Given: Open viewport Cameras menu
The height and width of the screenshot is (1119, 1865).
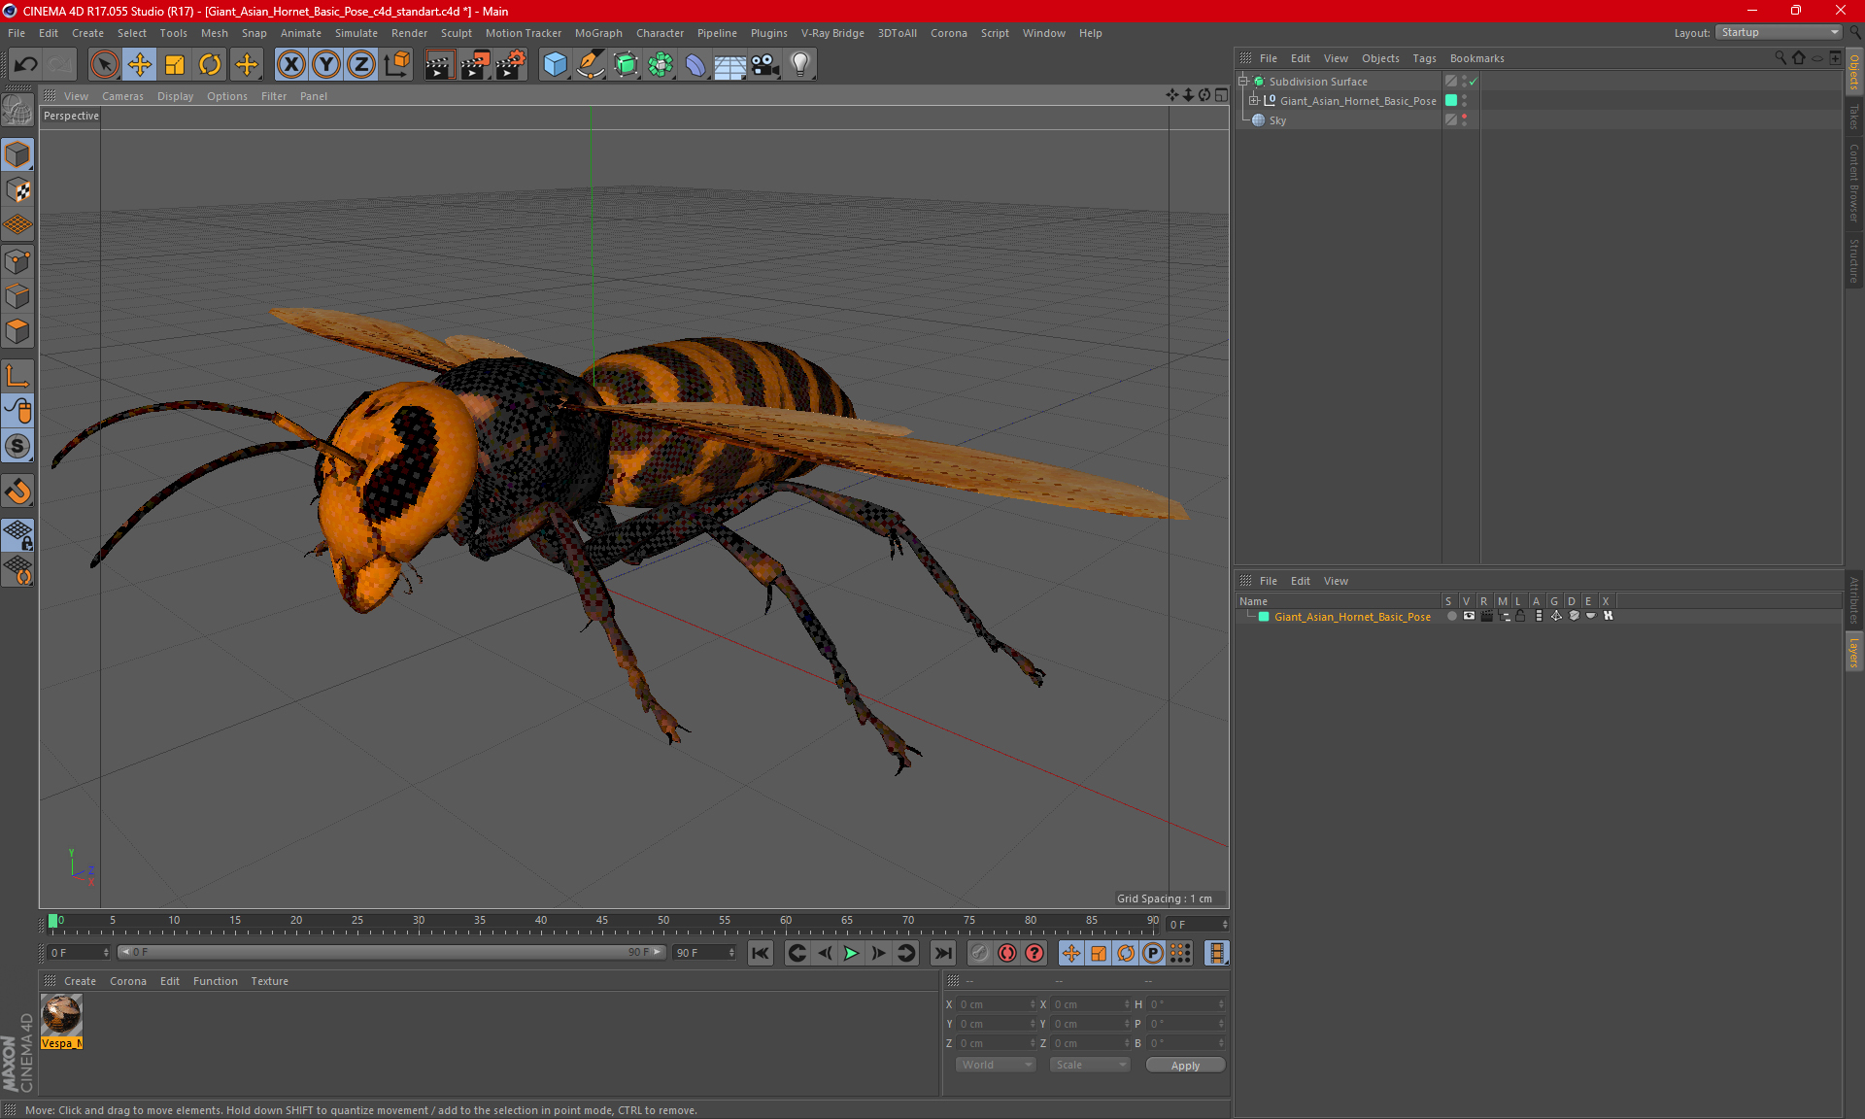Looking at the screenshot, I should pos(122,96).
